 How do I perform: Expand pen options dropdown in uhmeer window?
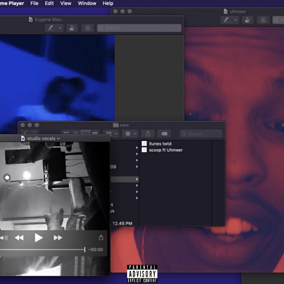click(235, 20)
